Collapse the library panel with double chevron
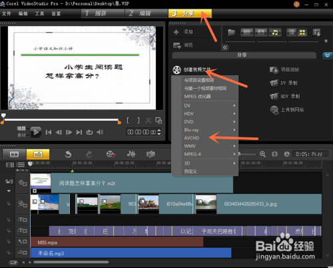Image resolution: width=333 pixels, height=268 pixels. click(225, 47)
